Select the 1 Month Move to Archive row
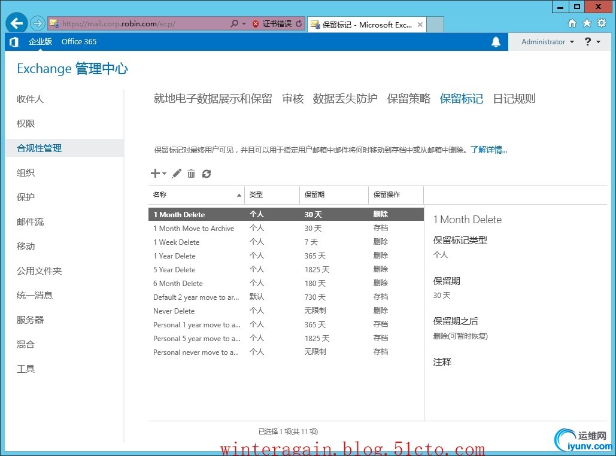Viewport: 616px width, 456px height. coord(286,228)
